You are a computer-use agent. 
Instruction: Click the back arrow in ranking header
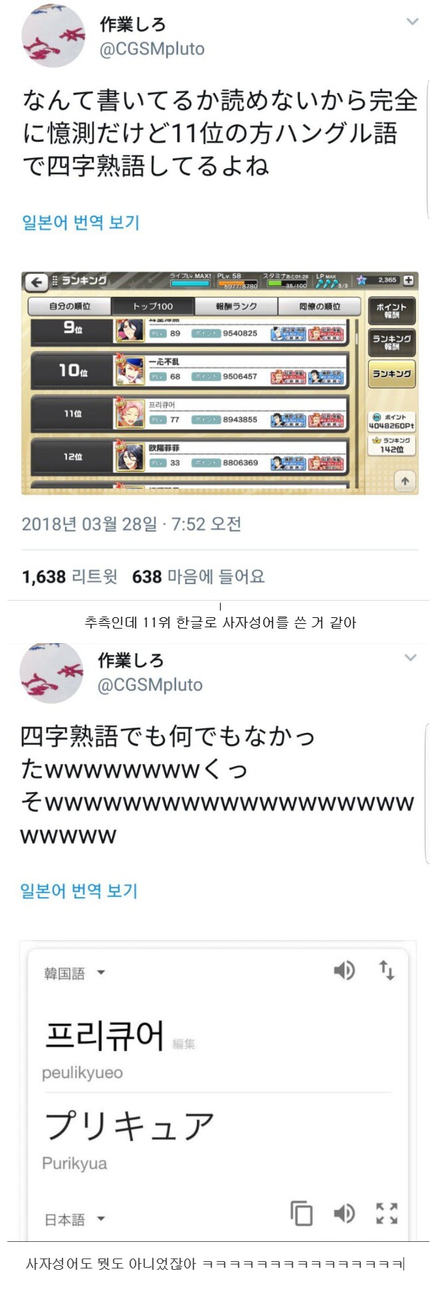click(x=35, y=282)
